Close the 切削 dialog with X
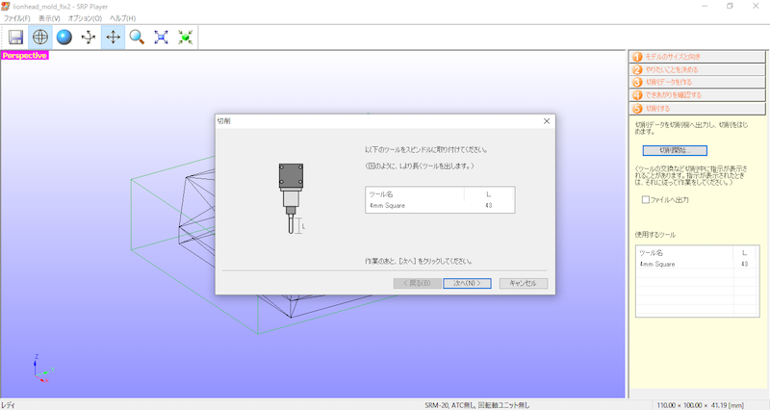 coord(547,121)
